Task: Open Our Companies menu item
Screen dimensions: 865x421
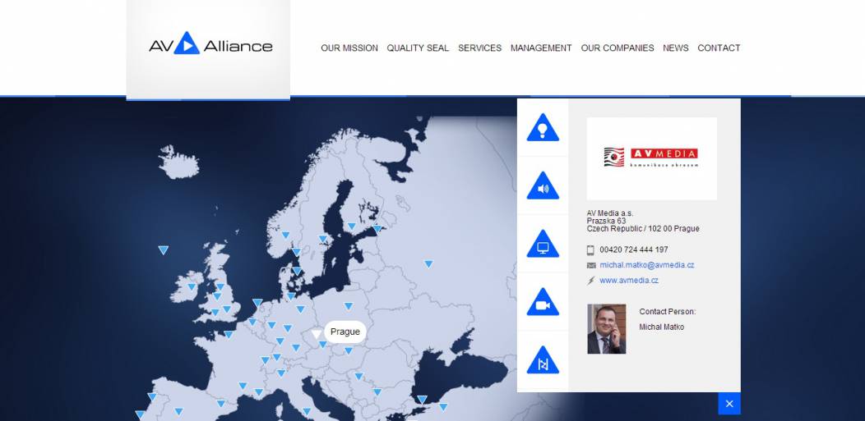Action: tap(618, 48)
